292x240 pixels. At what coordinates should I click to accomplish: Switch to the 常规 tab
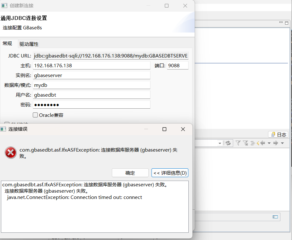pyautogui.click(x=8, y=44)
